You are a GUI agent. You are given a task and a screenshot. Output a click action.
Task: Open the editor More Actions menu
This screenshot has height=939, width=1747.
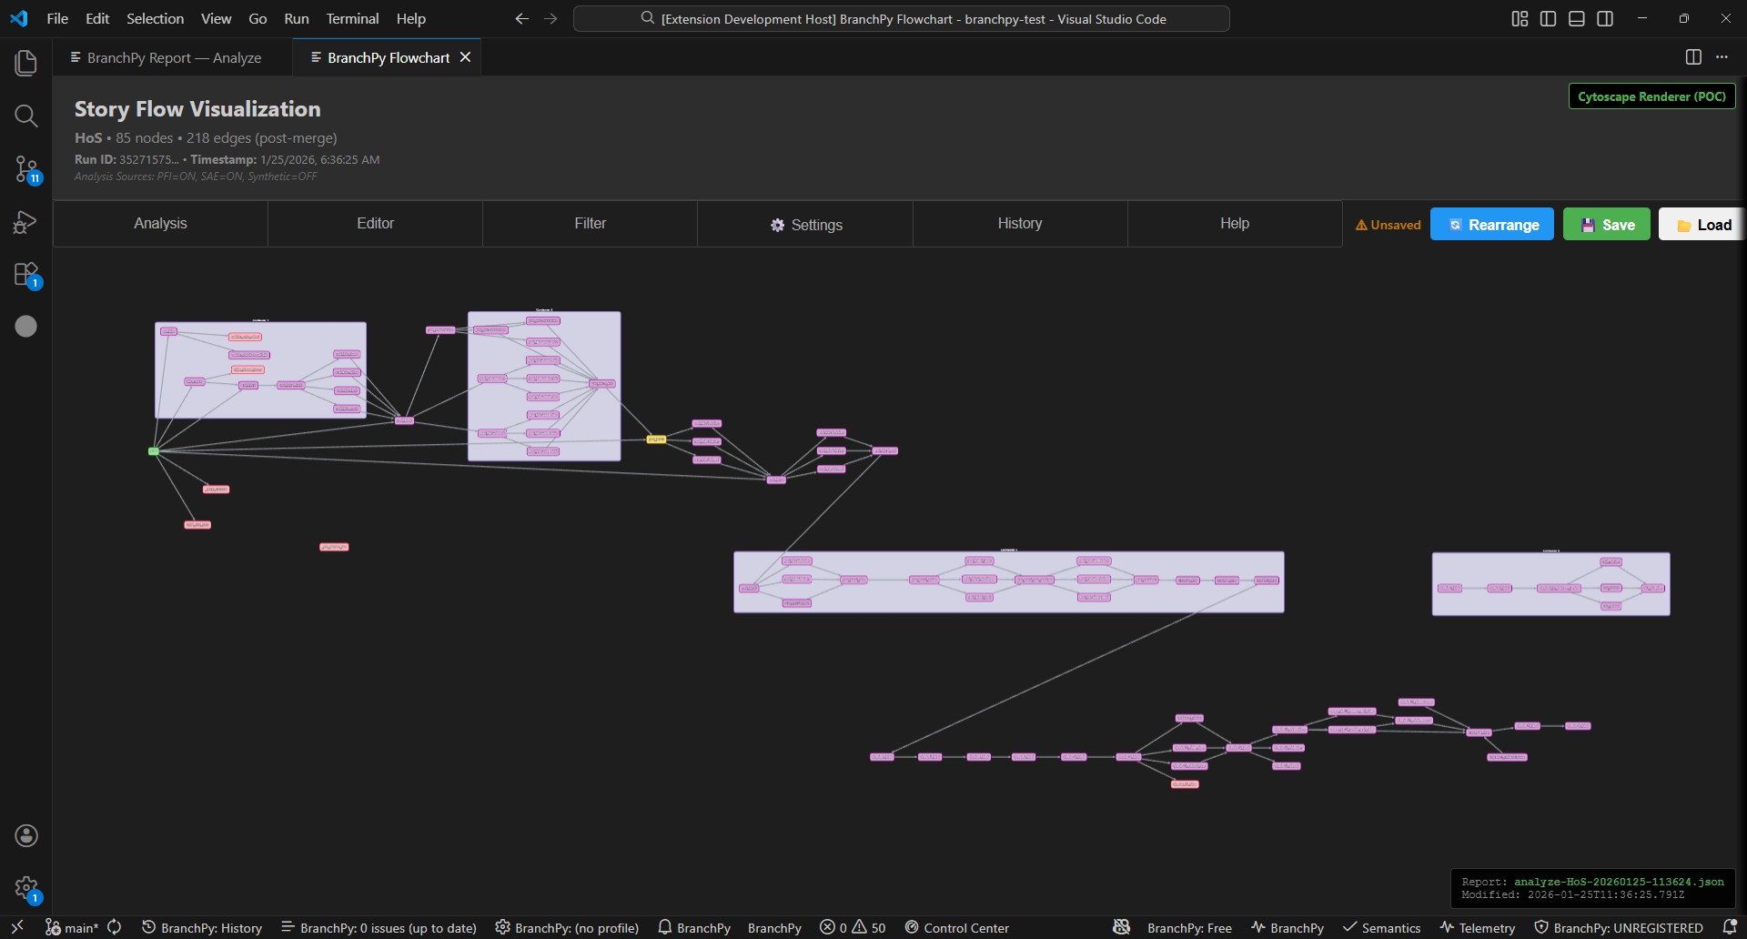(x=1722, y=56)
